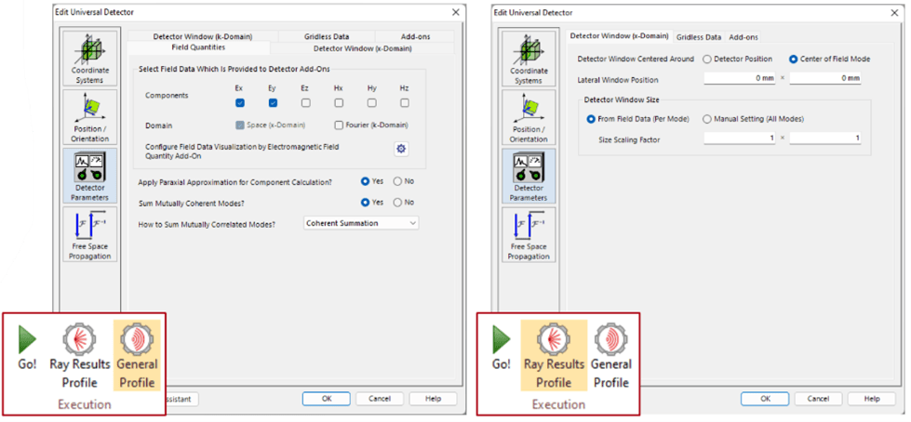Uncheck the Ex component checkbox
Screen dimensions: 911x422
[x=239, y=103]
